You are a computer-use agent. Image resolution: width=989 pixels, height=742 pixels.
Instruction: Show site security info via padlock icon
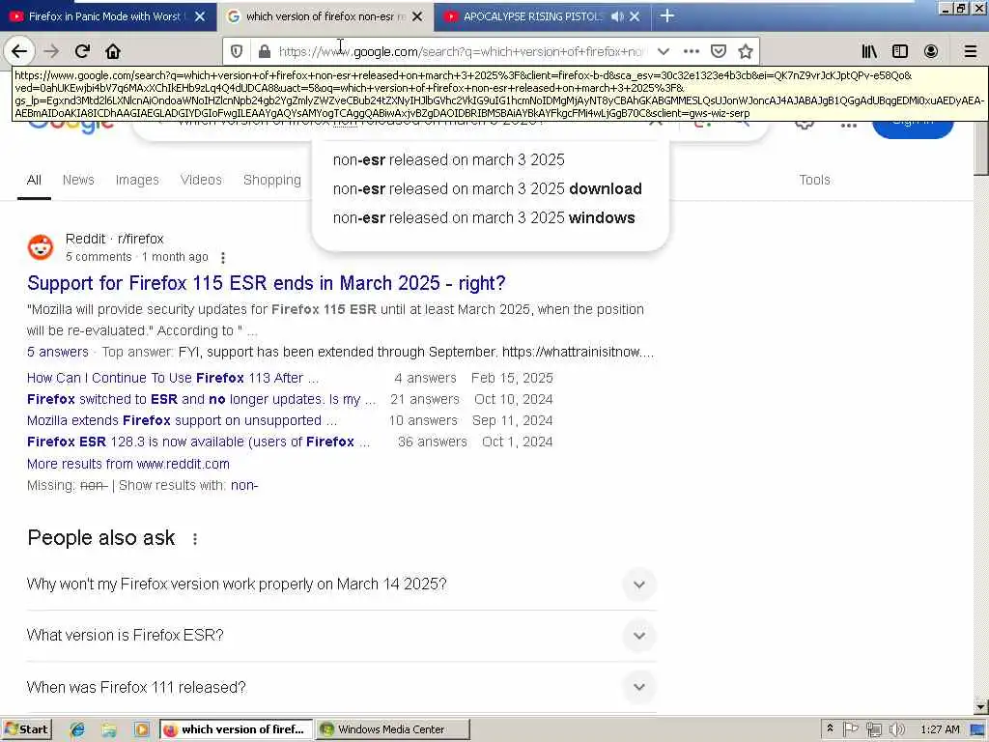[x=265, y=51]
